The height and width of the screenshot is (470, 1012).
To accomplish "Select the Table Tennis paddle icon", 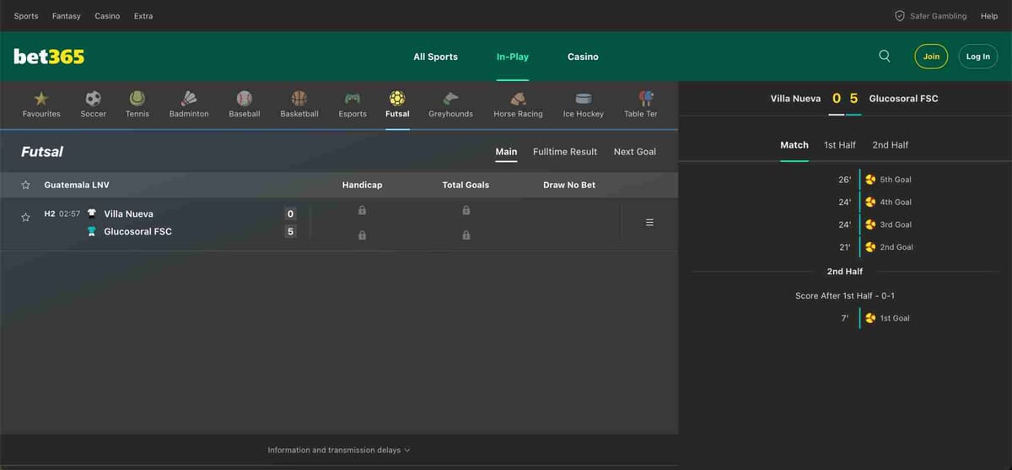I will pos(646,98).
